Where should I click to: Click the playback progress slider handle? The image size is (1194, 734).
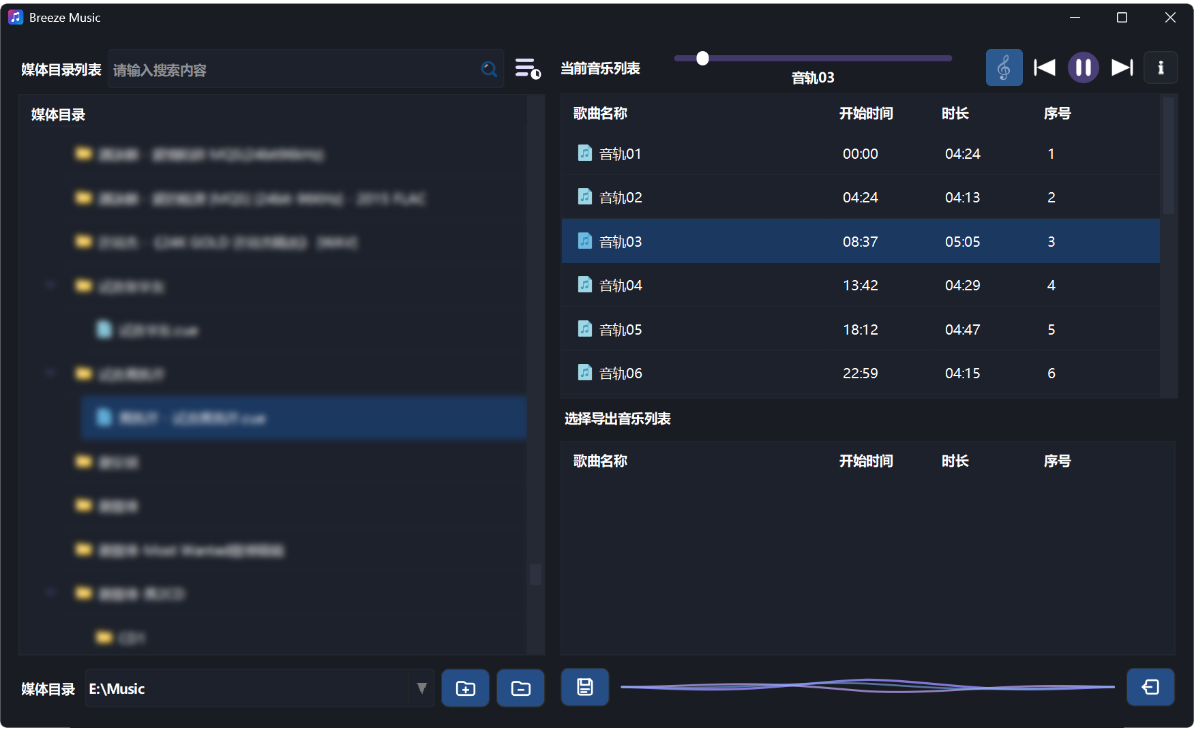[702, 59]
